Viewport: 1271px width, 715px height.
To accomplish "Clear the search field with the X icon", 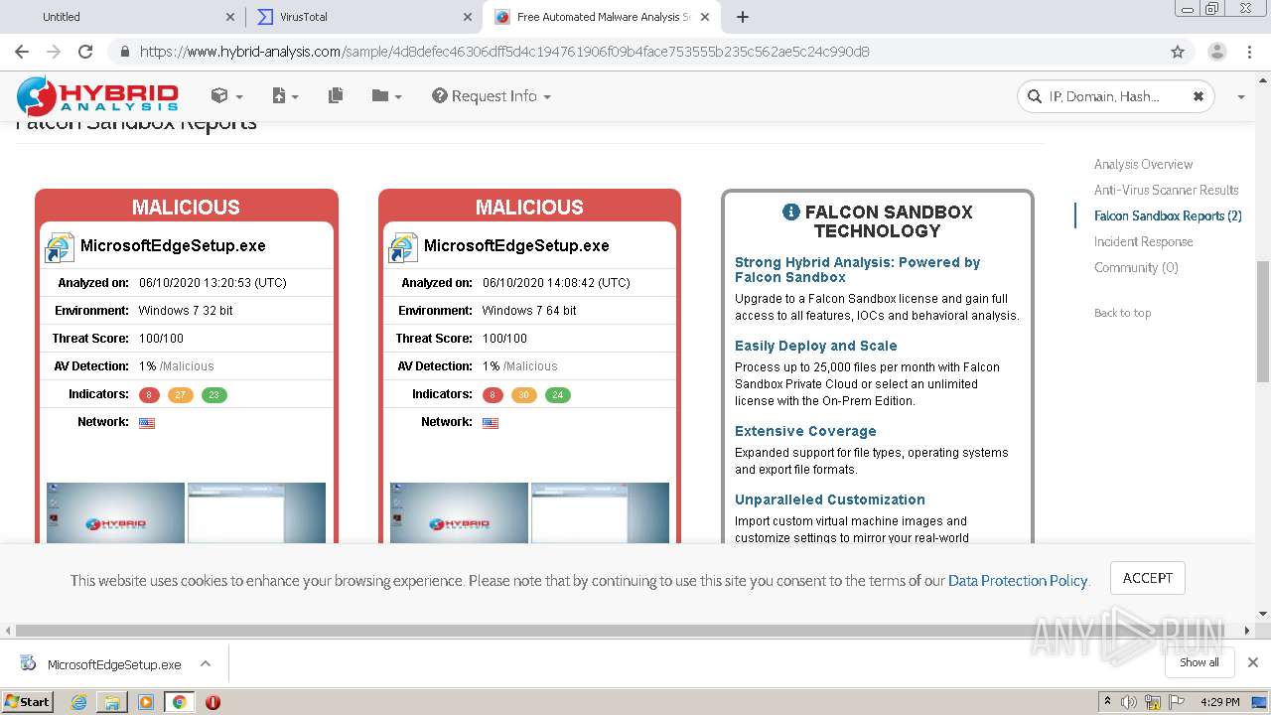I will pyautogui.click(x=1198, y=96).
